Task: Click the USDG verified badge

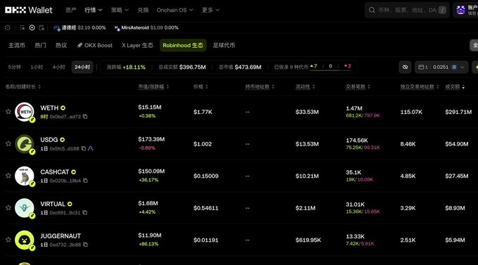Action: click(x=62, y=140)
